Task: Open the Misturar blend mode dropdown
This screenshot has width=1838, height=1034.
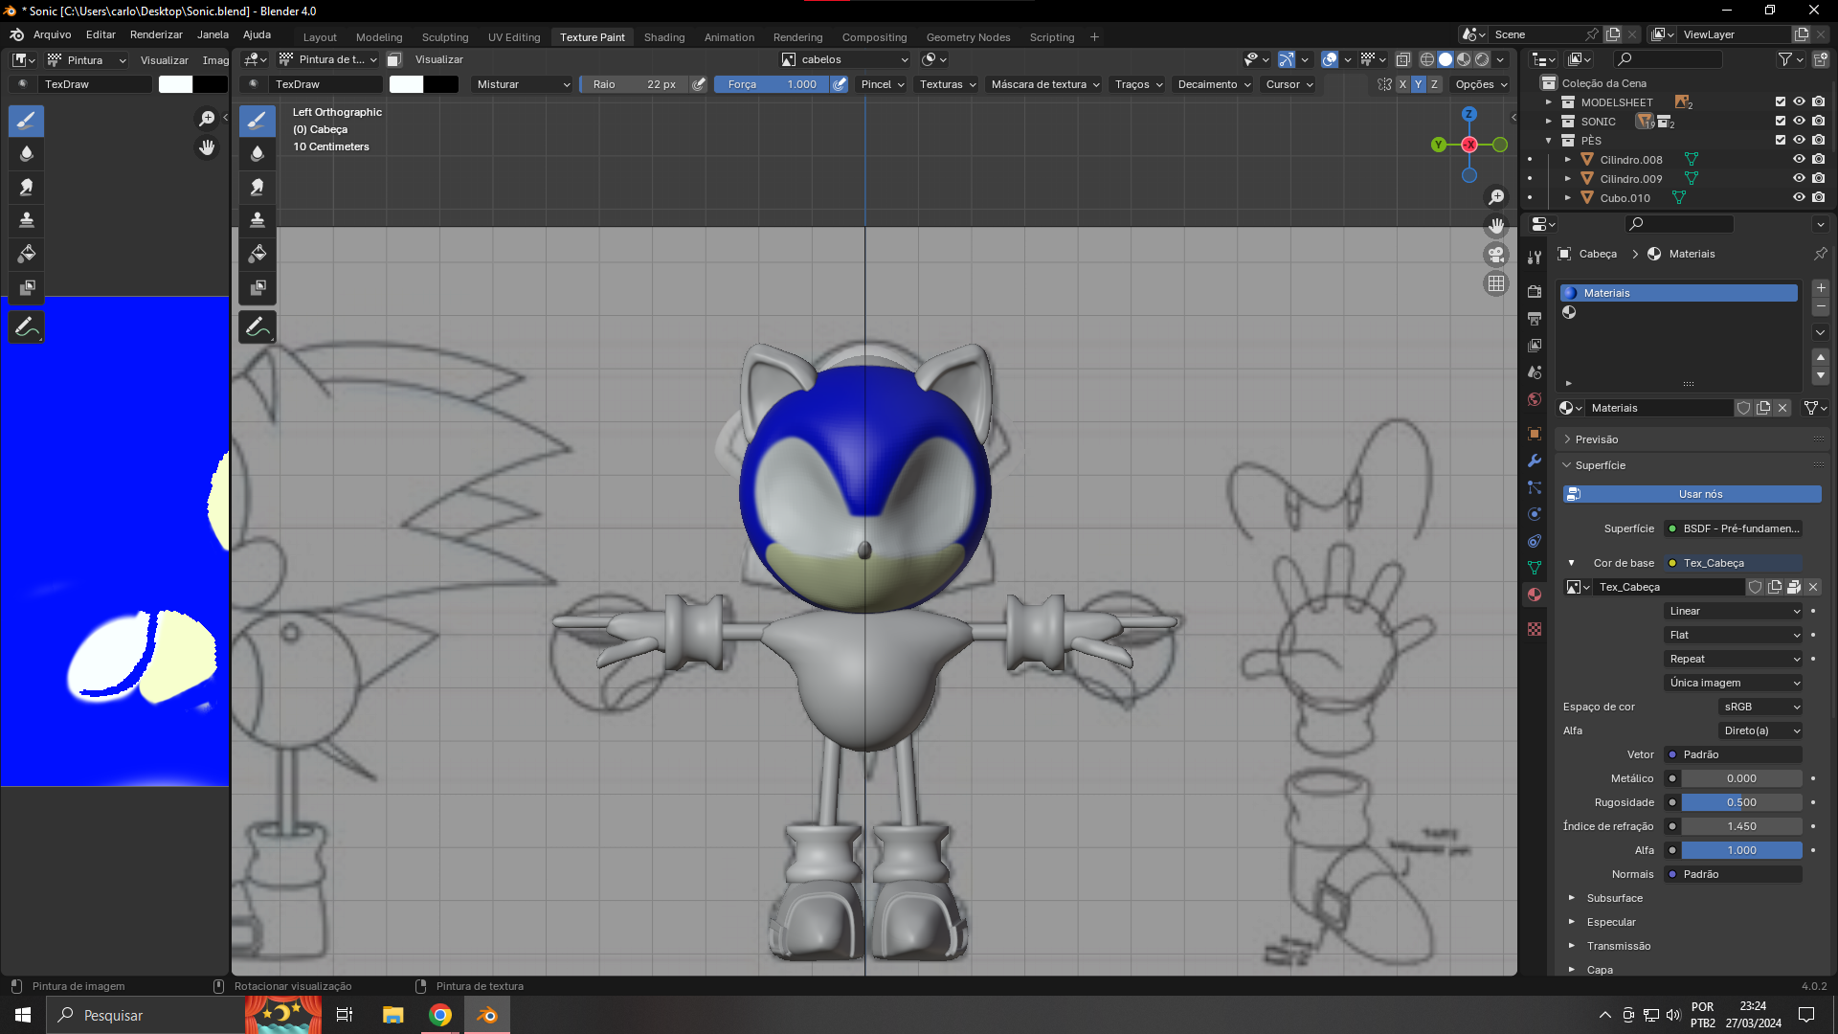Action: [x=522, y=84]
